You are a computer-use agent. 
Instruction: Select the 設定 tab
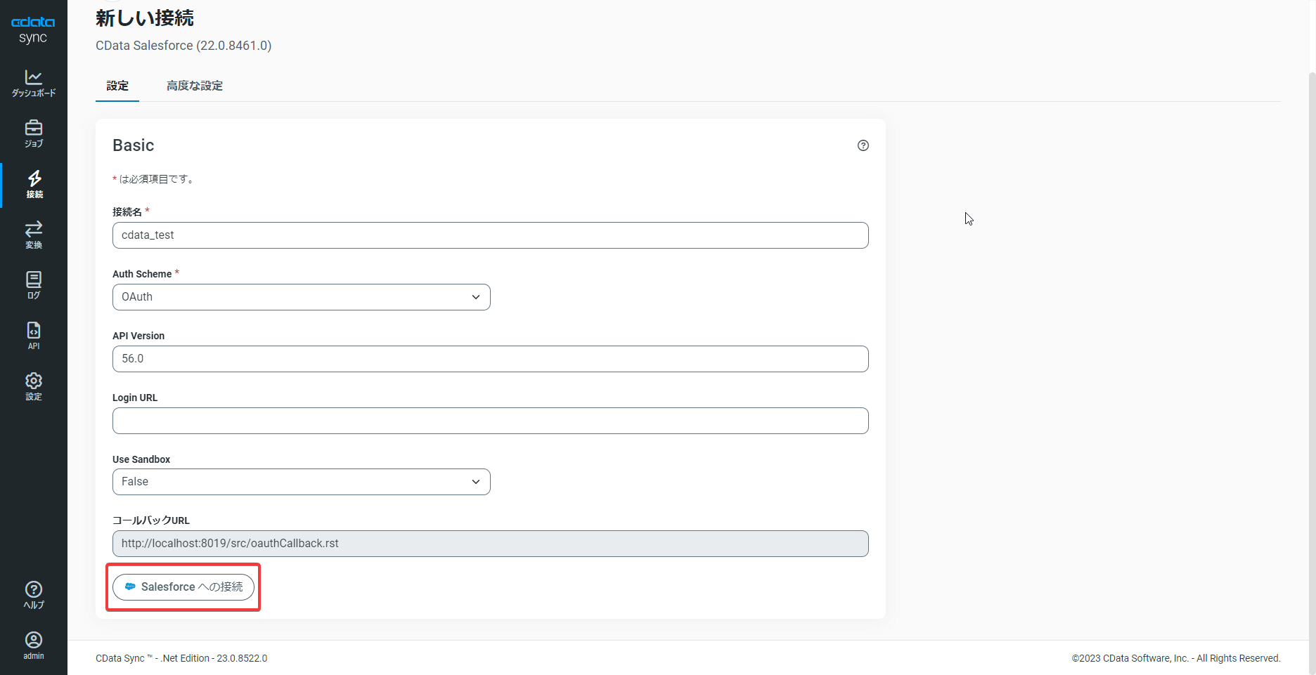(x=117, y=86)
